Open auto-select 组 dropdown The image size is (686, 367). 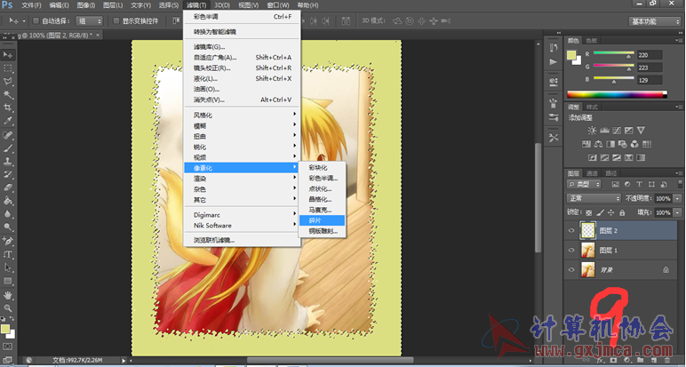89,21
